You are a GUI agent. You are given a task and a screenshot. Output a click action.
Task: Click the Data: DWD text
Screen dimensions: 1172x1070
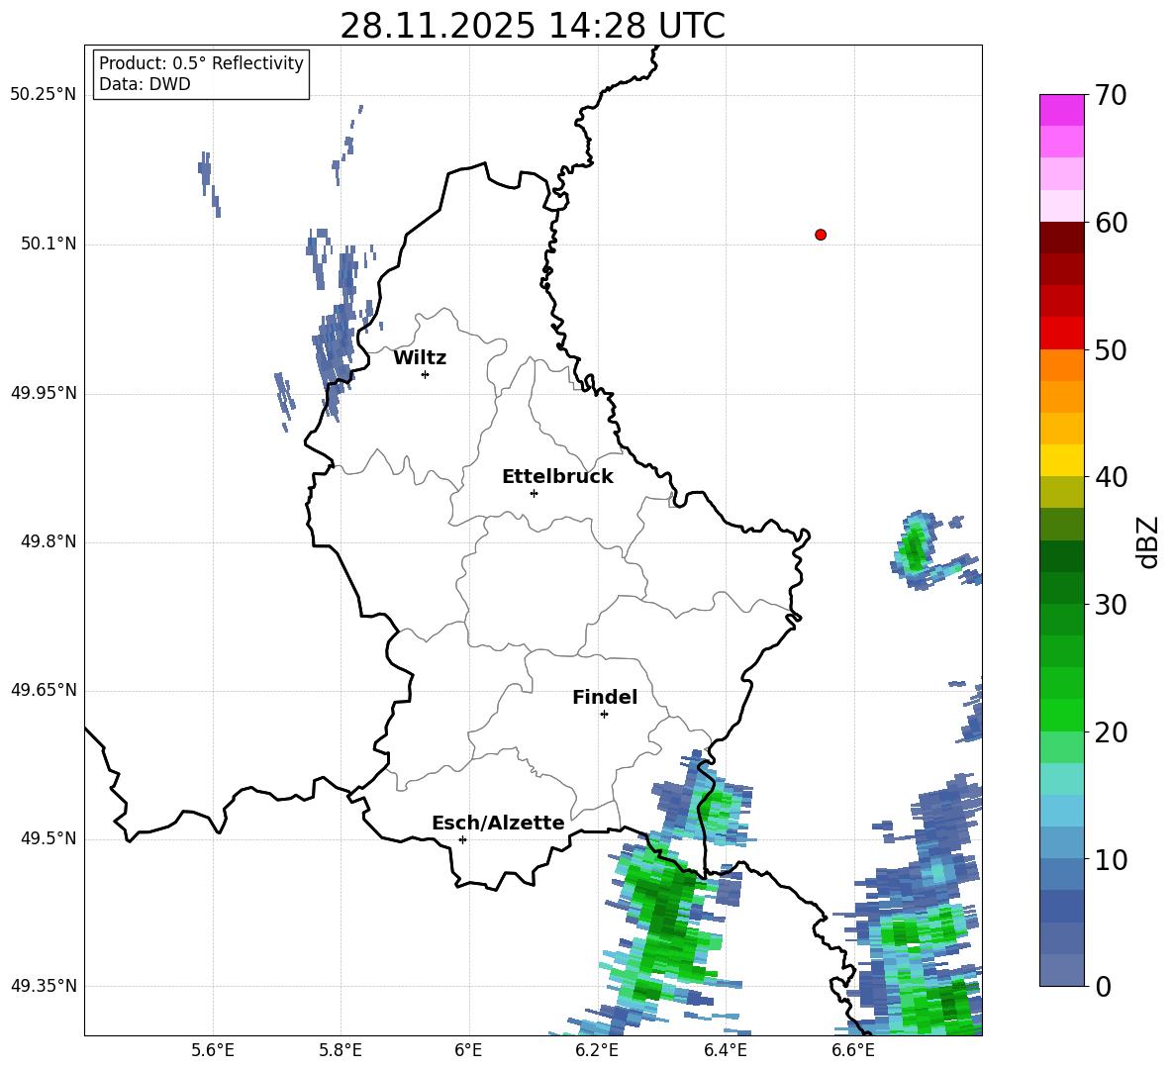pyautogui.click(x=145, y=84)
